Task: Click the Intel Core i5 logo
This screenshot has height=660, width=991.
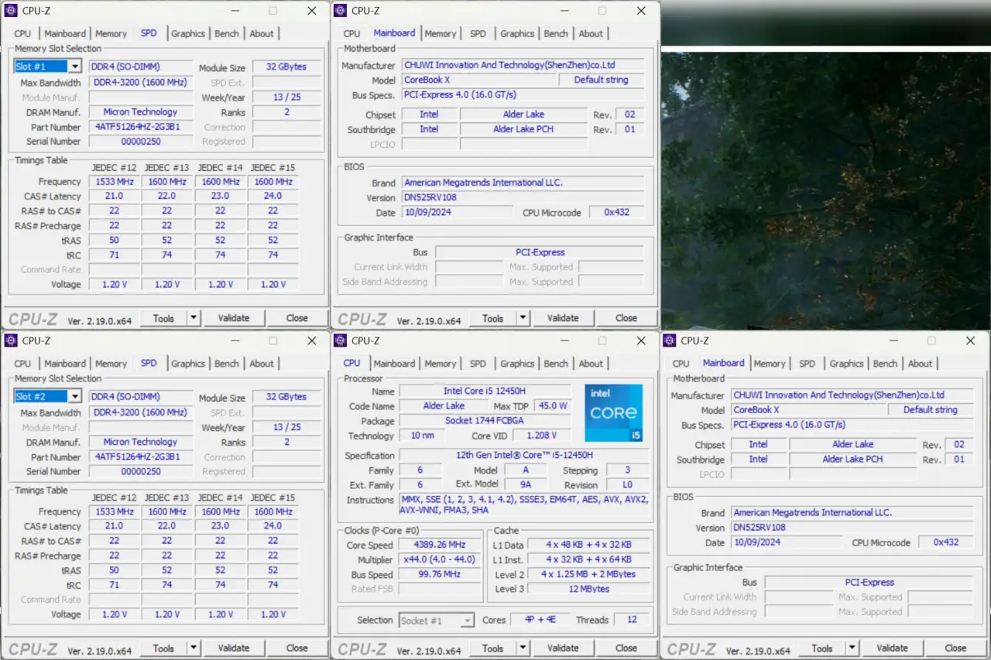Action: click(x=614, y=413)
